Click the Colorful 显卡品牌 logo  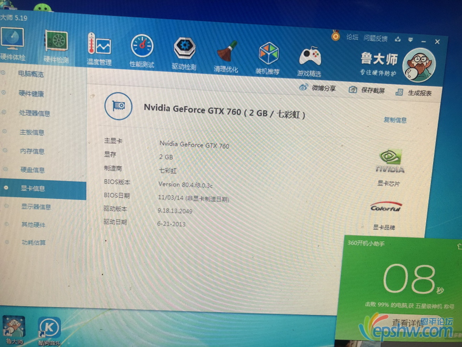[386, 207]
